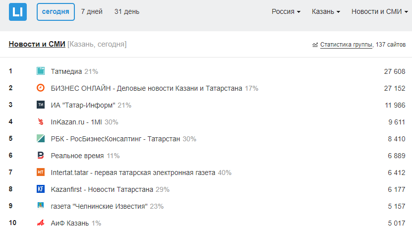412x232 pixels.
Task: Click the group statistics chart icon
Action: click(315, 45)
